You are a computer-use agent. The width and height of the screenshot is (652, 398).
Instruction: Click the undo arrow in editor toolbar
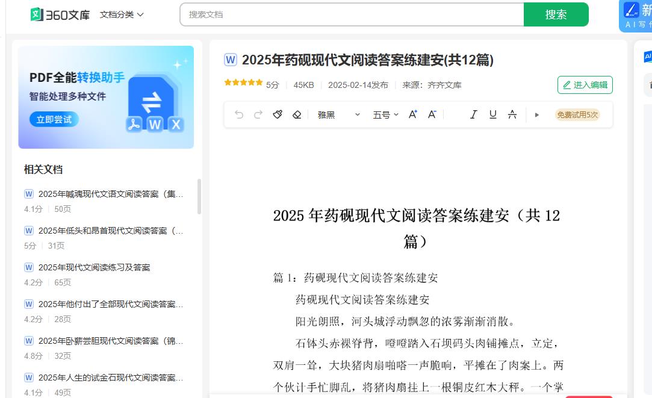click(x=239, y=114)
